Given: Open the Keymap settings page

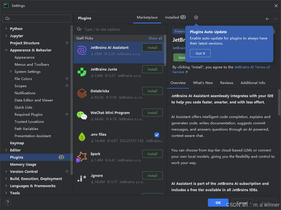Looking at the screenshot, I should pos(17,143).
